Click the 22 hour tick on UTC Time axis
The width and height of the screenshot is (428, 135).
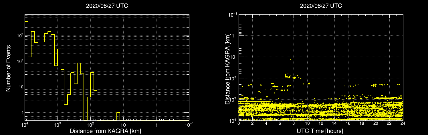coord(389,123)
